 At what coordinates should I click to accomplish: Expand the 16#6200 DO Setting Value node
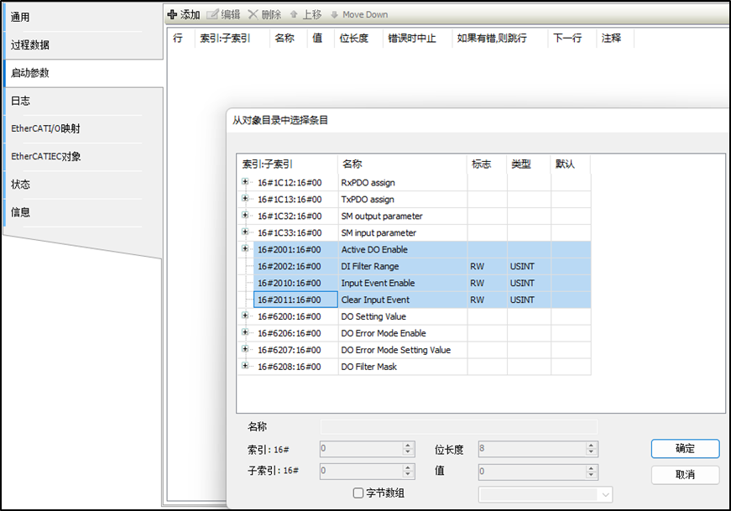pyautogui.click(x=245, y=316)
